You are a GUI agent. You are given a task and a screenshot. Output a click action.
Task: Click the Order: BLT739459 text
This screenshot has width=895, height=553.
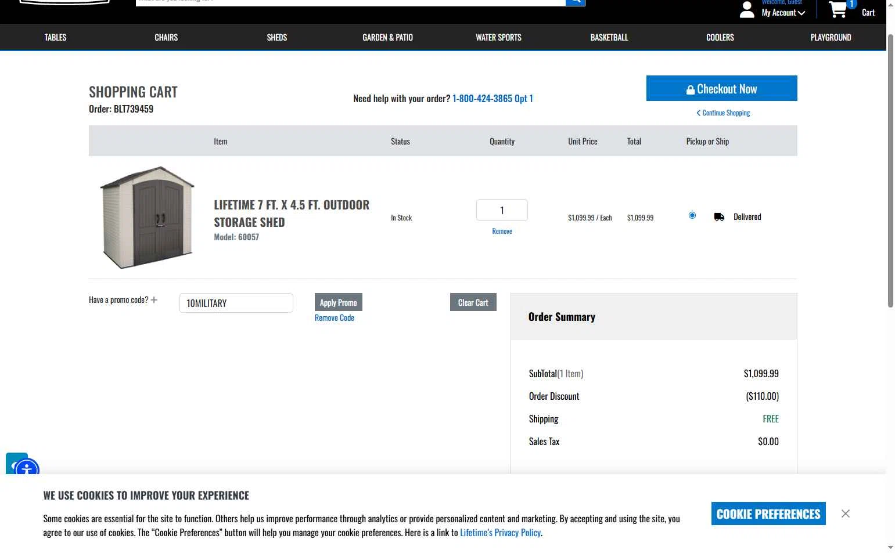(x=121, y=109)
